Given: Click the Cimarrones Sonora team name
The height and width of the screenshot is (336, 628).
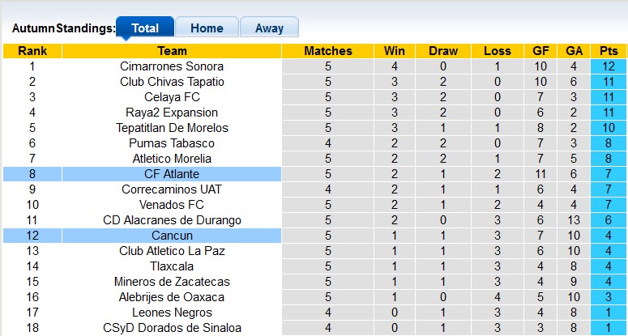Looking at the screenshot, I should tap(172, 66).
